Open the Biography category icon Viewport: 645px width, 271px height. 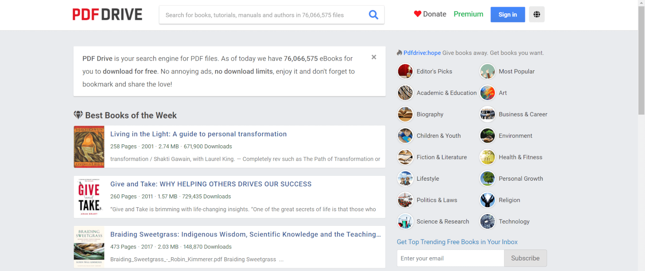[x=405, y=114]
